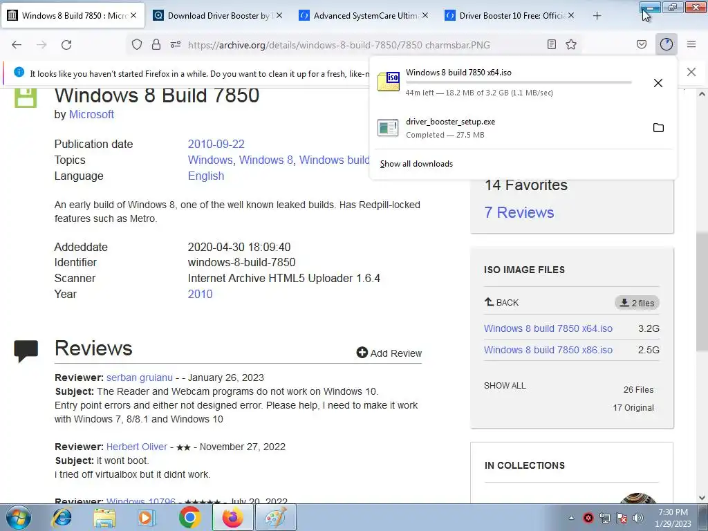Toggle Reader View icon in address bar
This screenshot has width=708, height=531.
point(551,44)
